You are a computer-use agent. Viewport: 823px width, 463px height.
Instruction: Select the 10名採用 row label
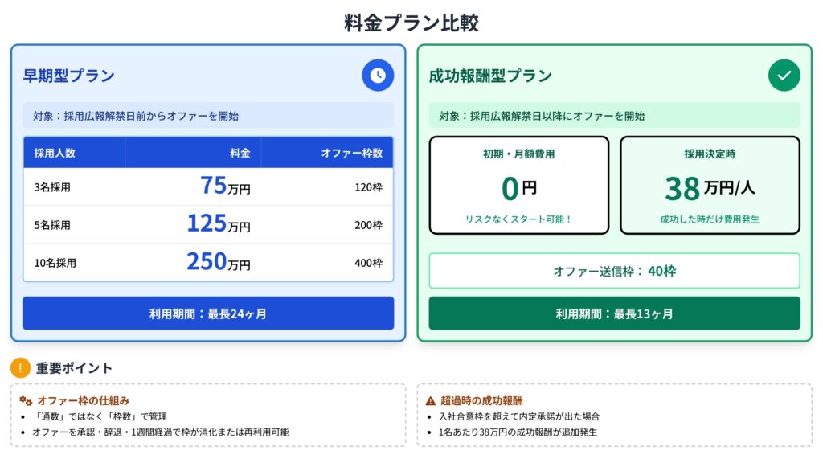pos(55,263)
